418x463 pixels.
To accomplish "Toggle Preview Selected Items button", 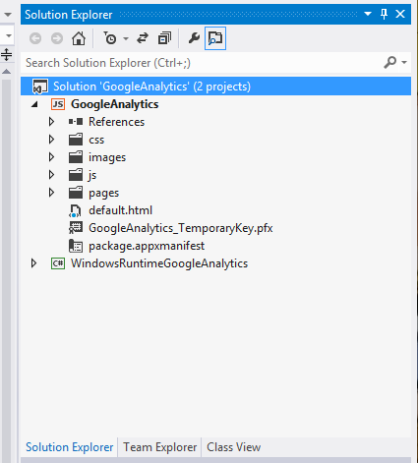I will [215, 38].
